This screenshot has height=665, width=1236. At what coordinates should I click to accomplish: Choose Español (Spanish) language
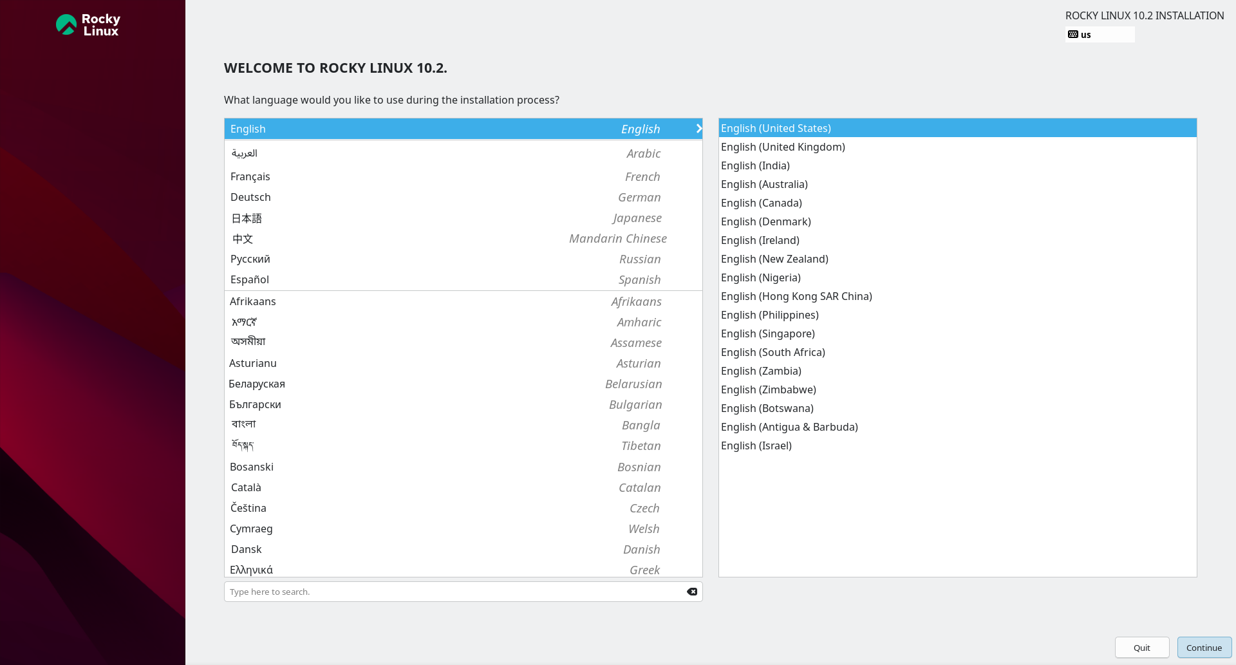point(464,279)
